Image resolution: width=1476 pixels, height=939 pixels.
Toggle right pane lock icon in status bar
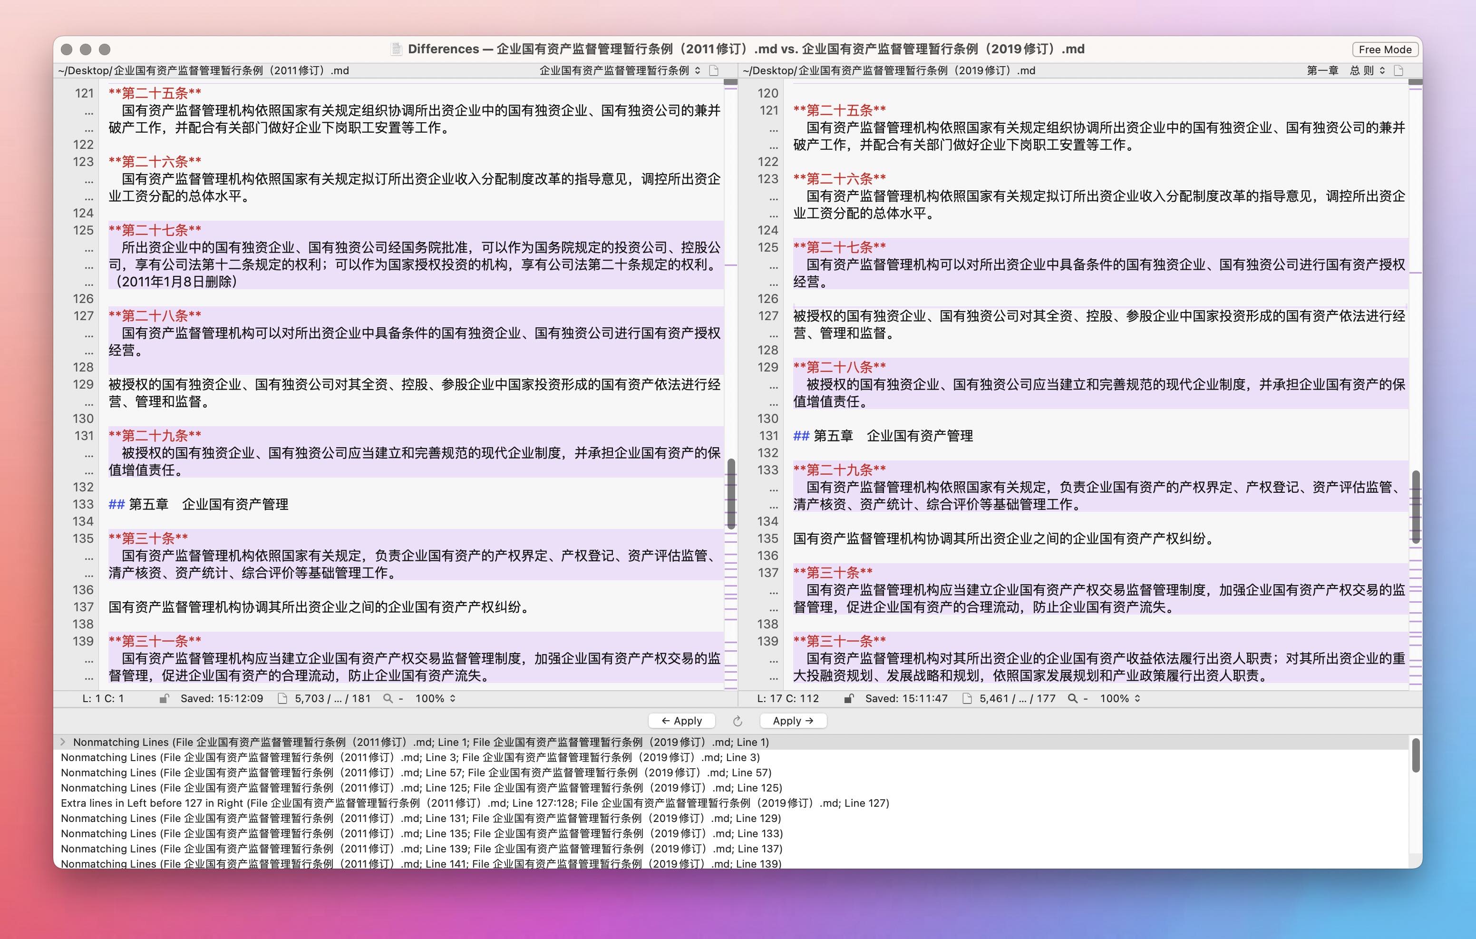click(x=848, y=699)
